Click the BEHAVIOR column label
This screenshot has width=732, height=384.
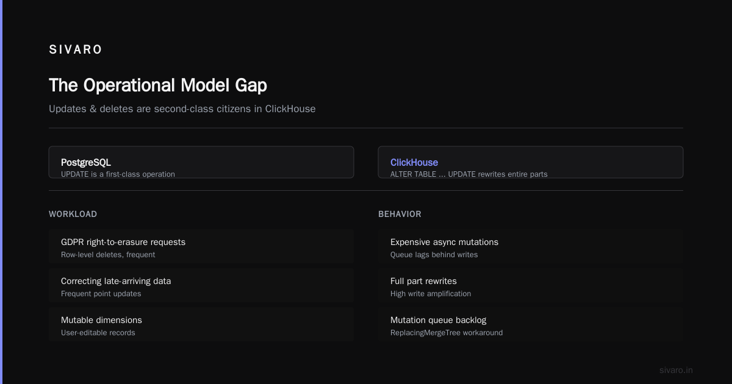pos(400,214)
